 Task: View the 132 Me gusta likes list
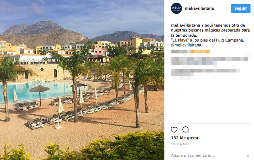point(185,138)
